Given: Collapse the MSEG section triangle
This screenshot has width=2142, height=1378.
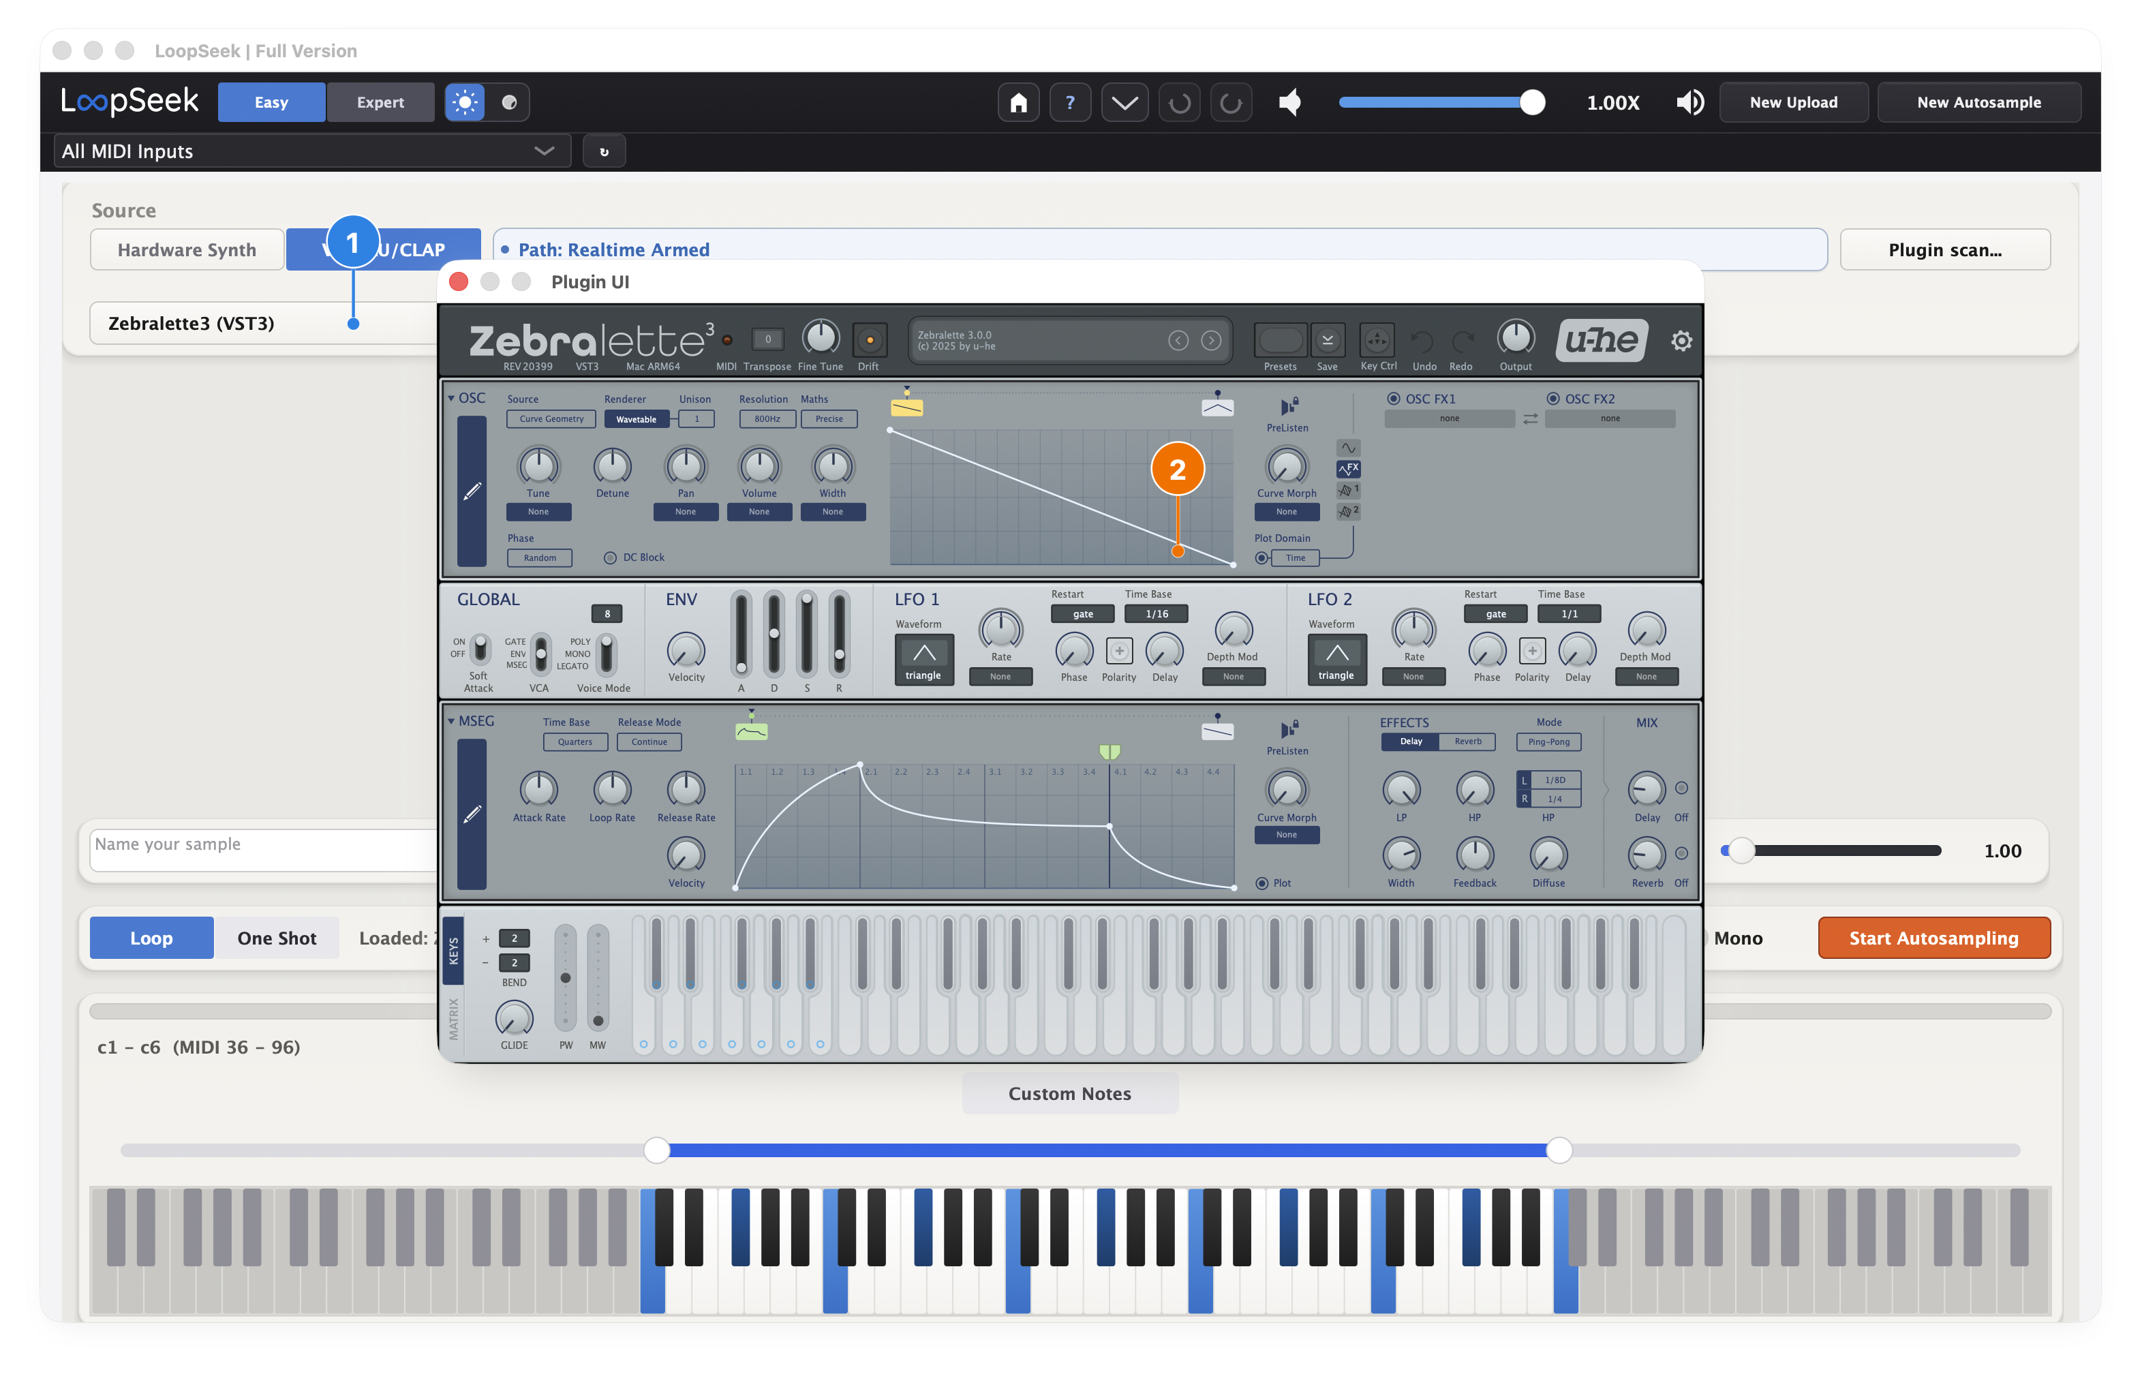Looking at the screenshot, I should (451, 721).
